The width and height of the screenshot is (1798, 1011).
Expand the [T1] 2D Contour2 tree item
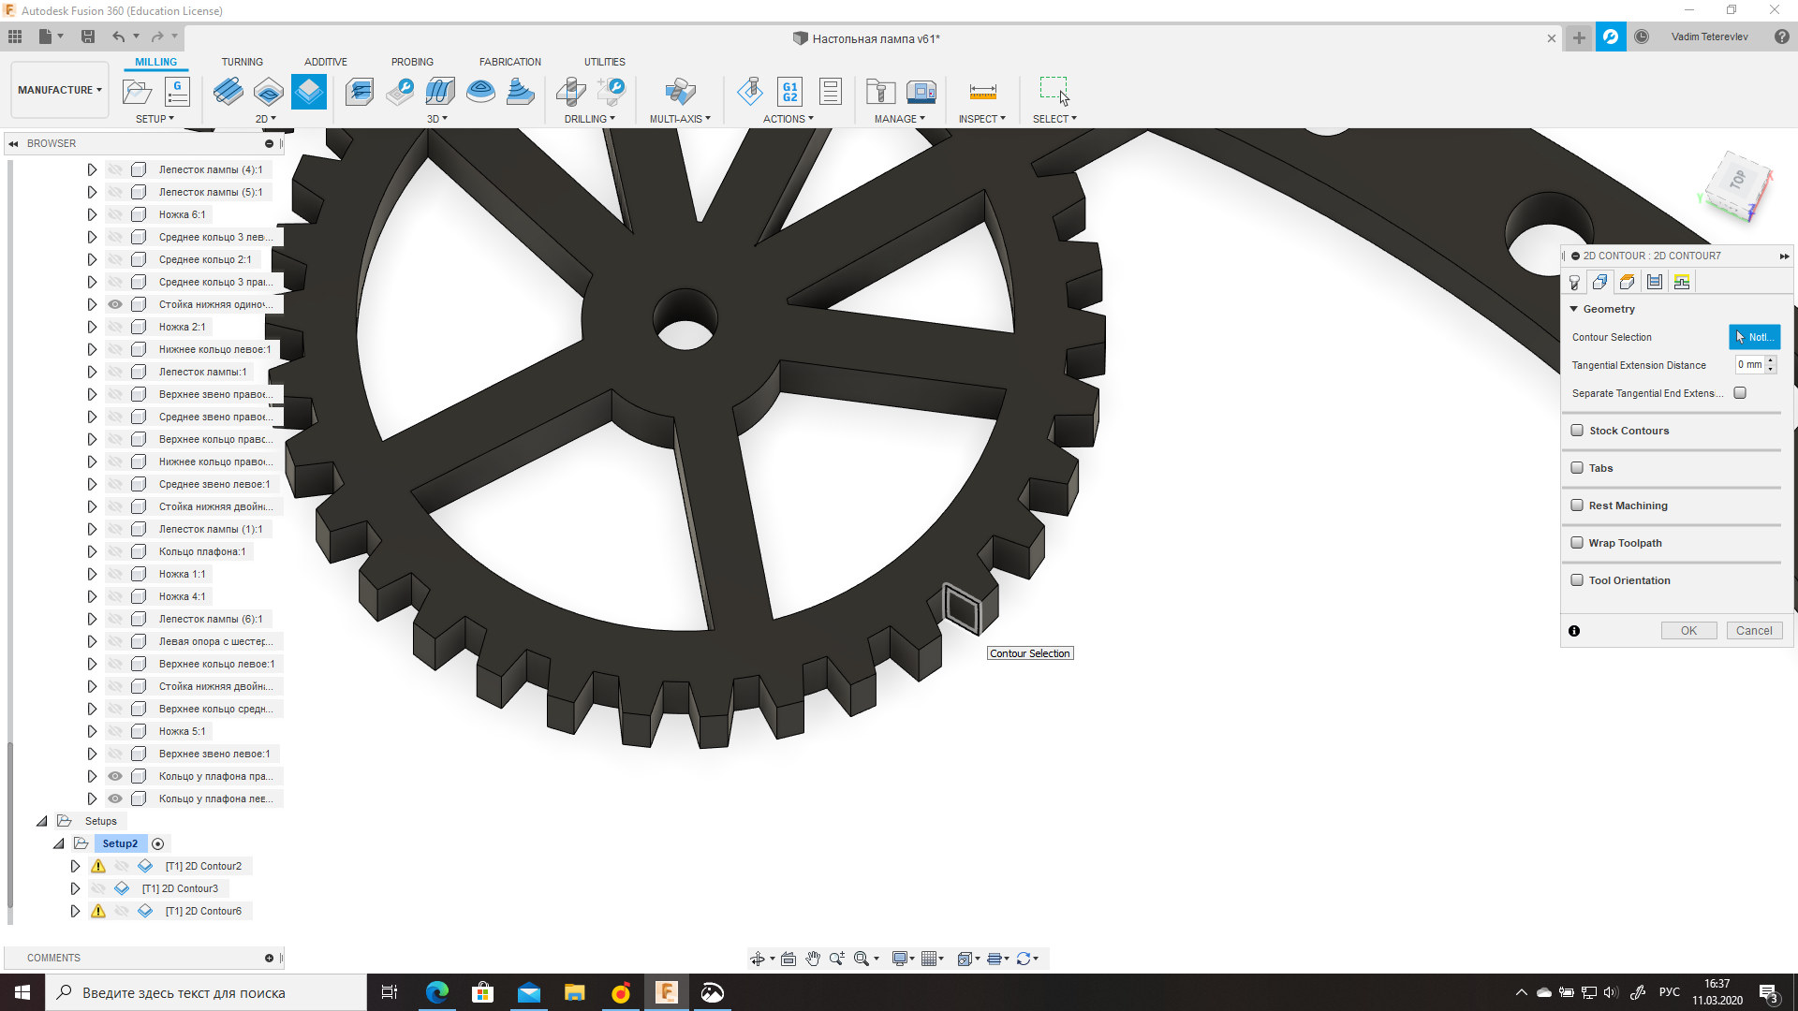pos(75,865)
